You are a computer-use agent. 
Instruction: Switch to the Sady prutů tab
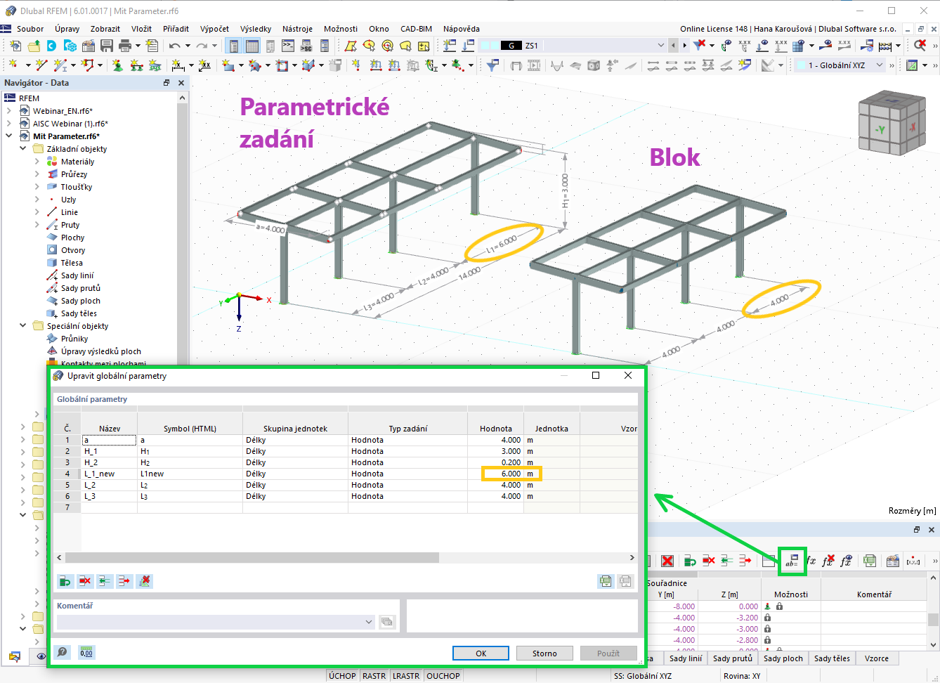(x=733, y=658)
